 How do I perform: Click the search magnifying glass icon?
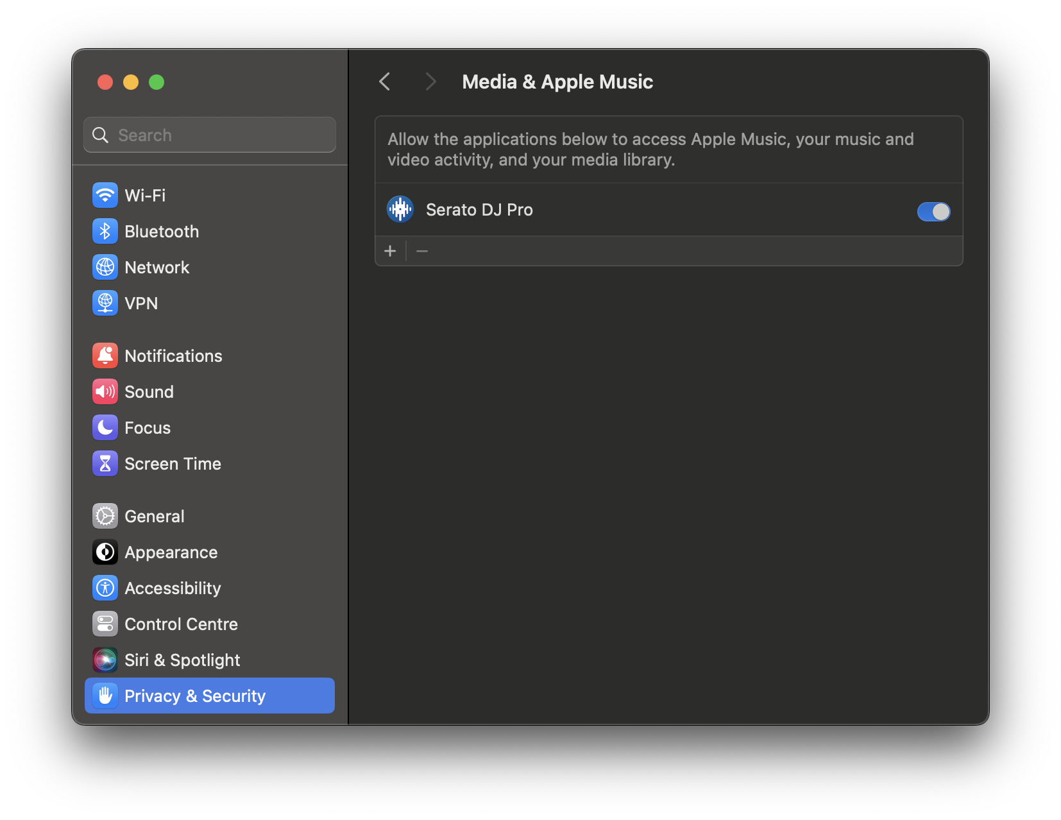101,135
